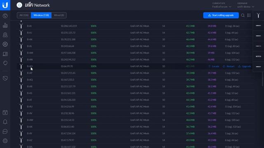This screenshot has height=148, width=264.
Task: Open the shield security icon in sidebar
Action: [x=5, y=79]
